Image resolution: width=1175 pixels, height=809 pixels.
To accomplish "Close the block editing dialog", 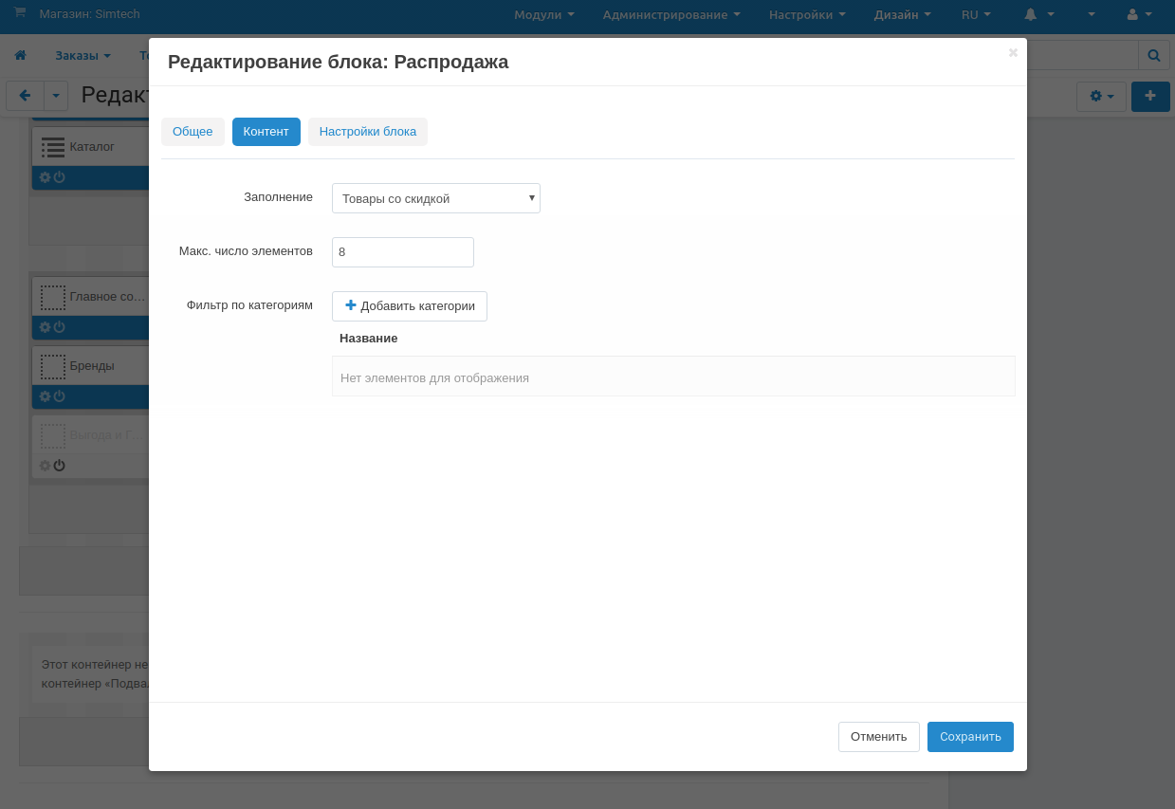I will 1013,53.
